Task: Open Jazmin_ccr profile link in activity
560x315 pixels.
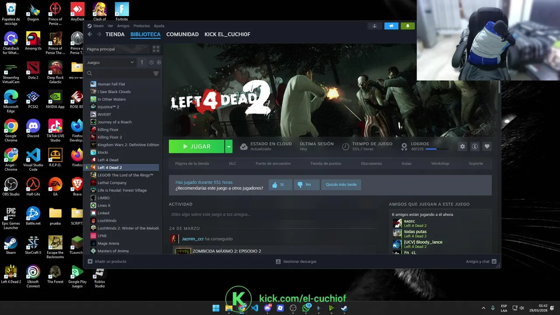Action: click(x=193, y=239)
